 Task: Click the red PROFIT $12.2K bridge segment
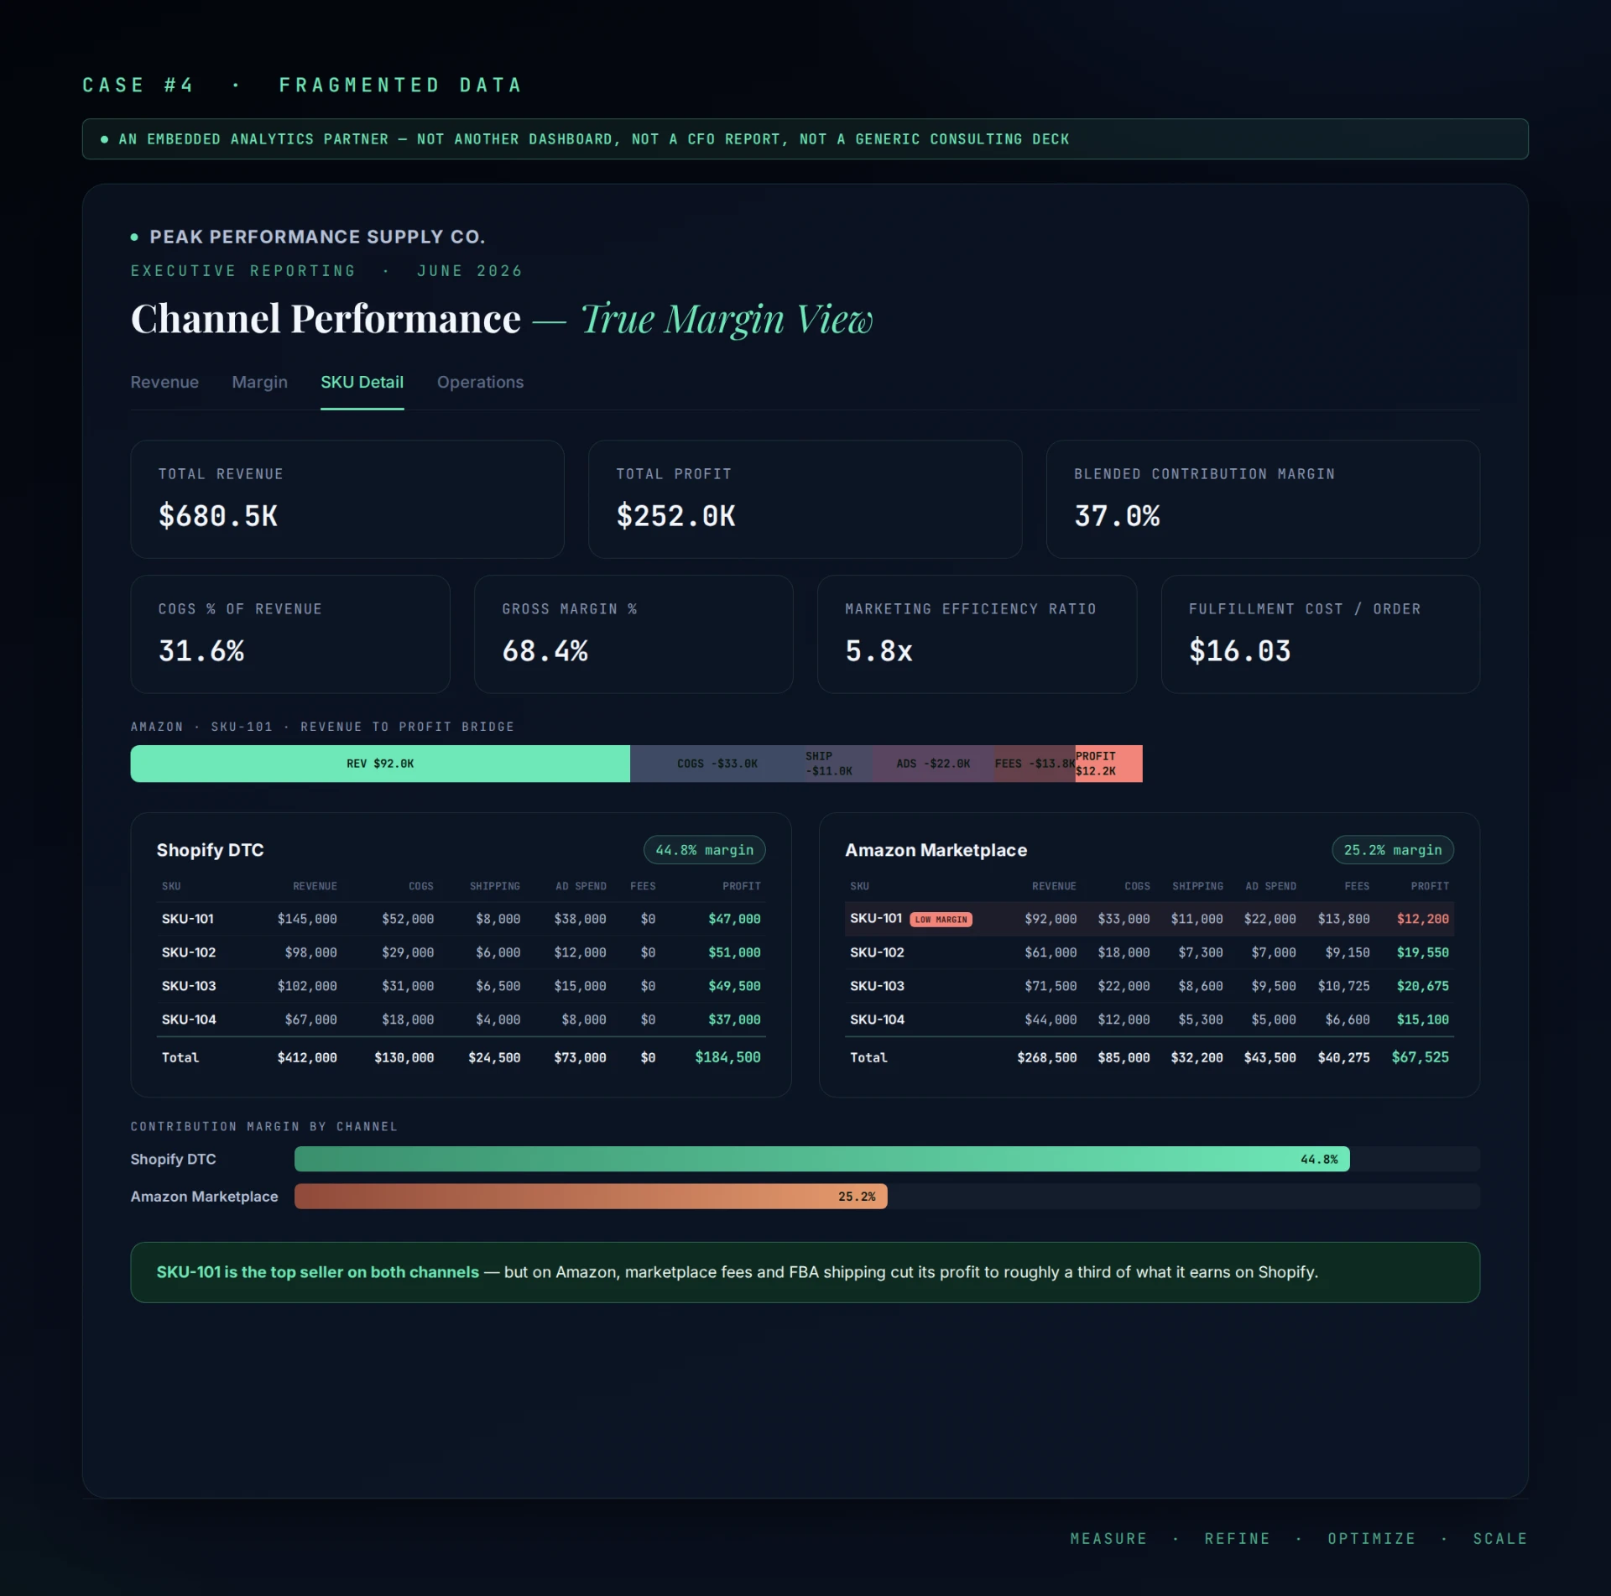(x=1108, y=764)
